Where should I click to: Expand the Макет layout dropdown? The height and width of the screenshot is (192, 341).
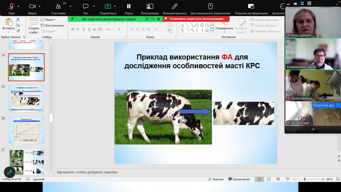pos(48,20)
